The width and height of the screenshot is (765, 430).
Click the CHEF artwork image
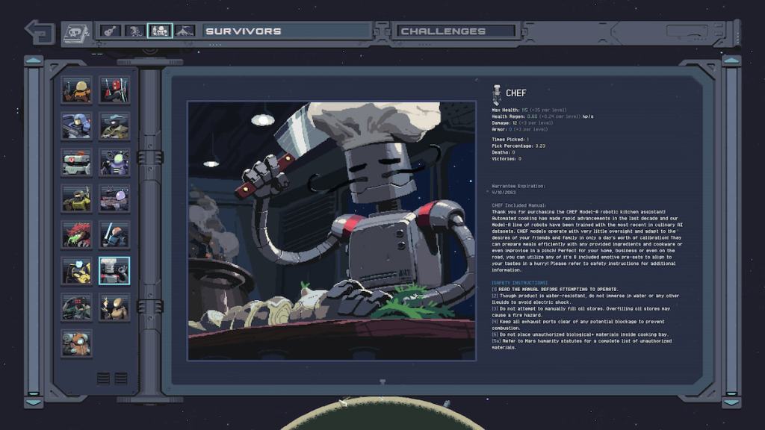point(331,231)
